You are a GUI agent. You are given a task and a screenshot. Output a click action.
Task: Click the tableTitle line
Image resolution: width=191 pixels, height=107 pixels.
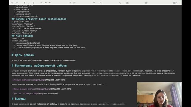[22, 24]
